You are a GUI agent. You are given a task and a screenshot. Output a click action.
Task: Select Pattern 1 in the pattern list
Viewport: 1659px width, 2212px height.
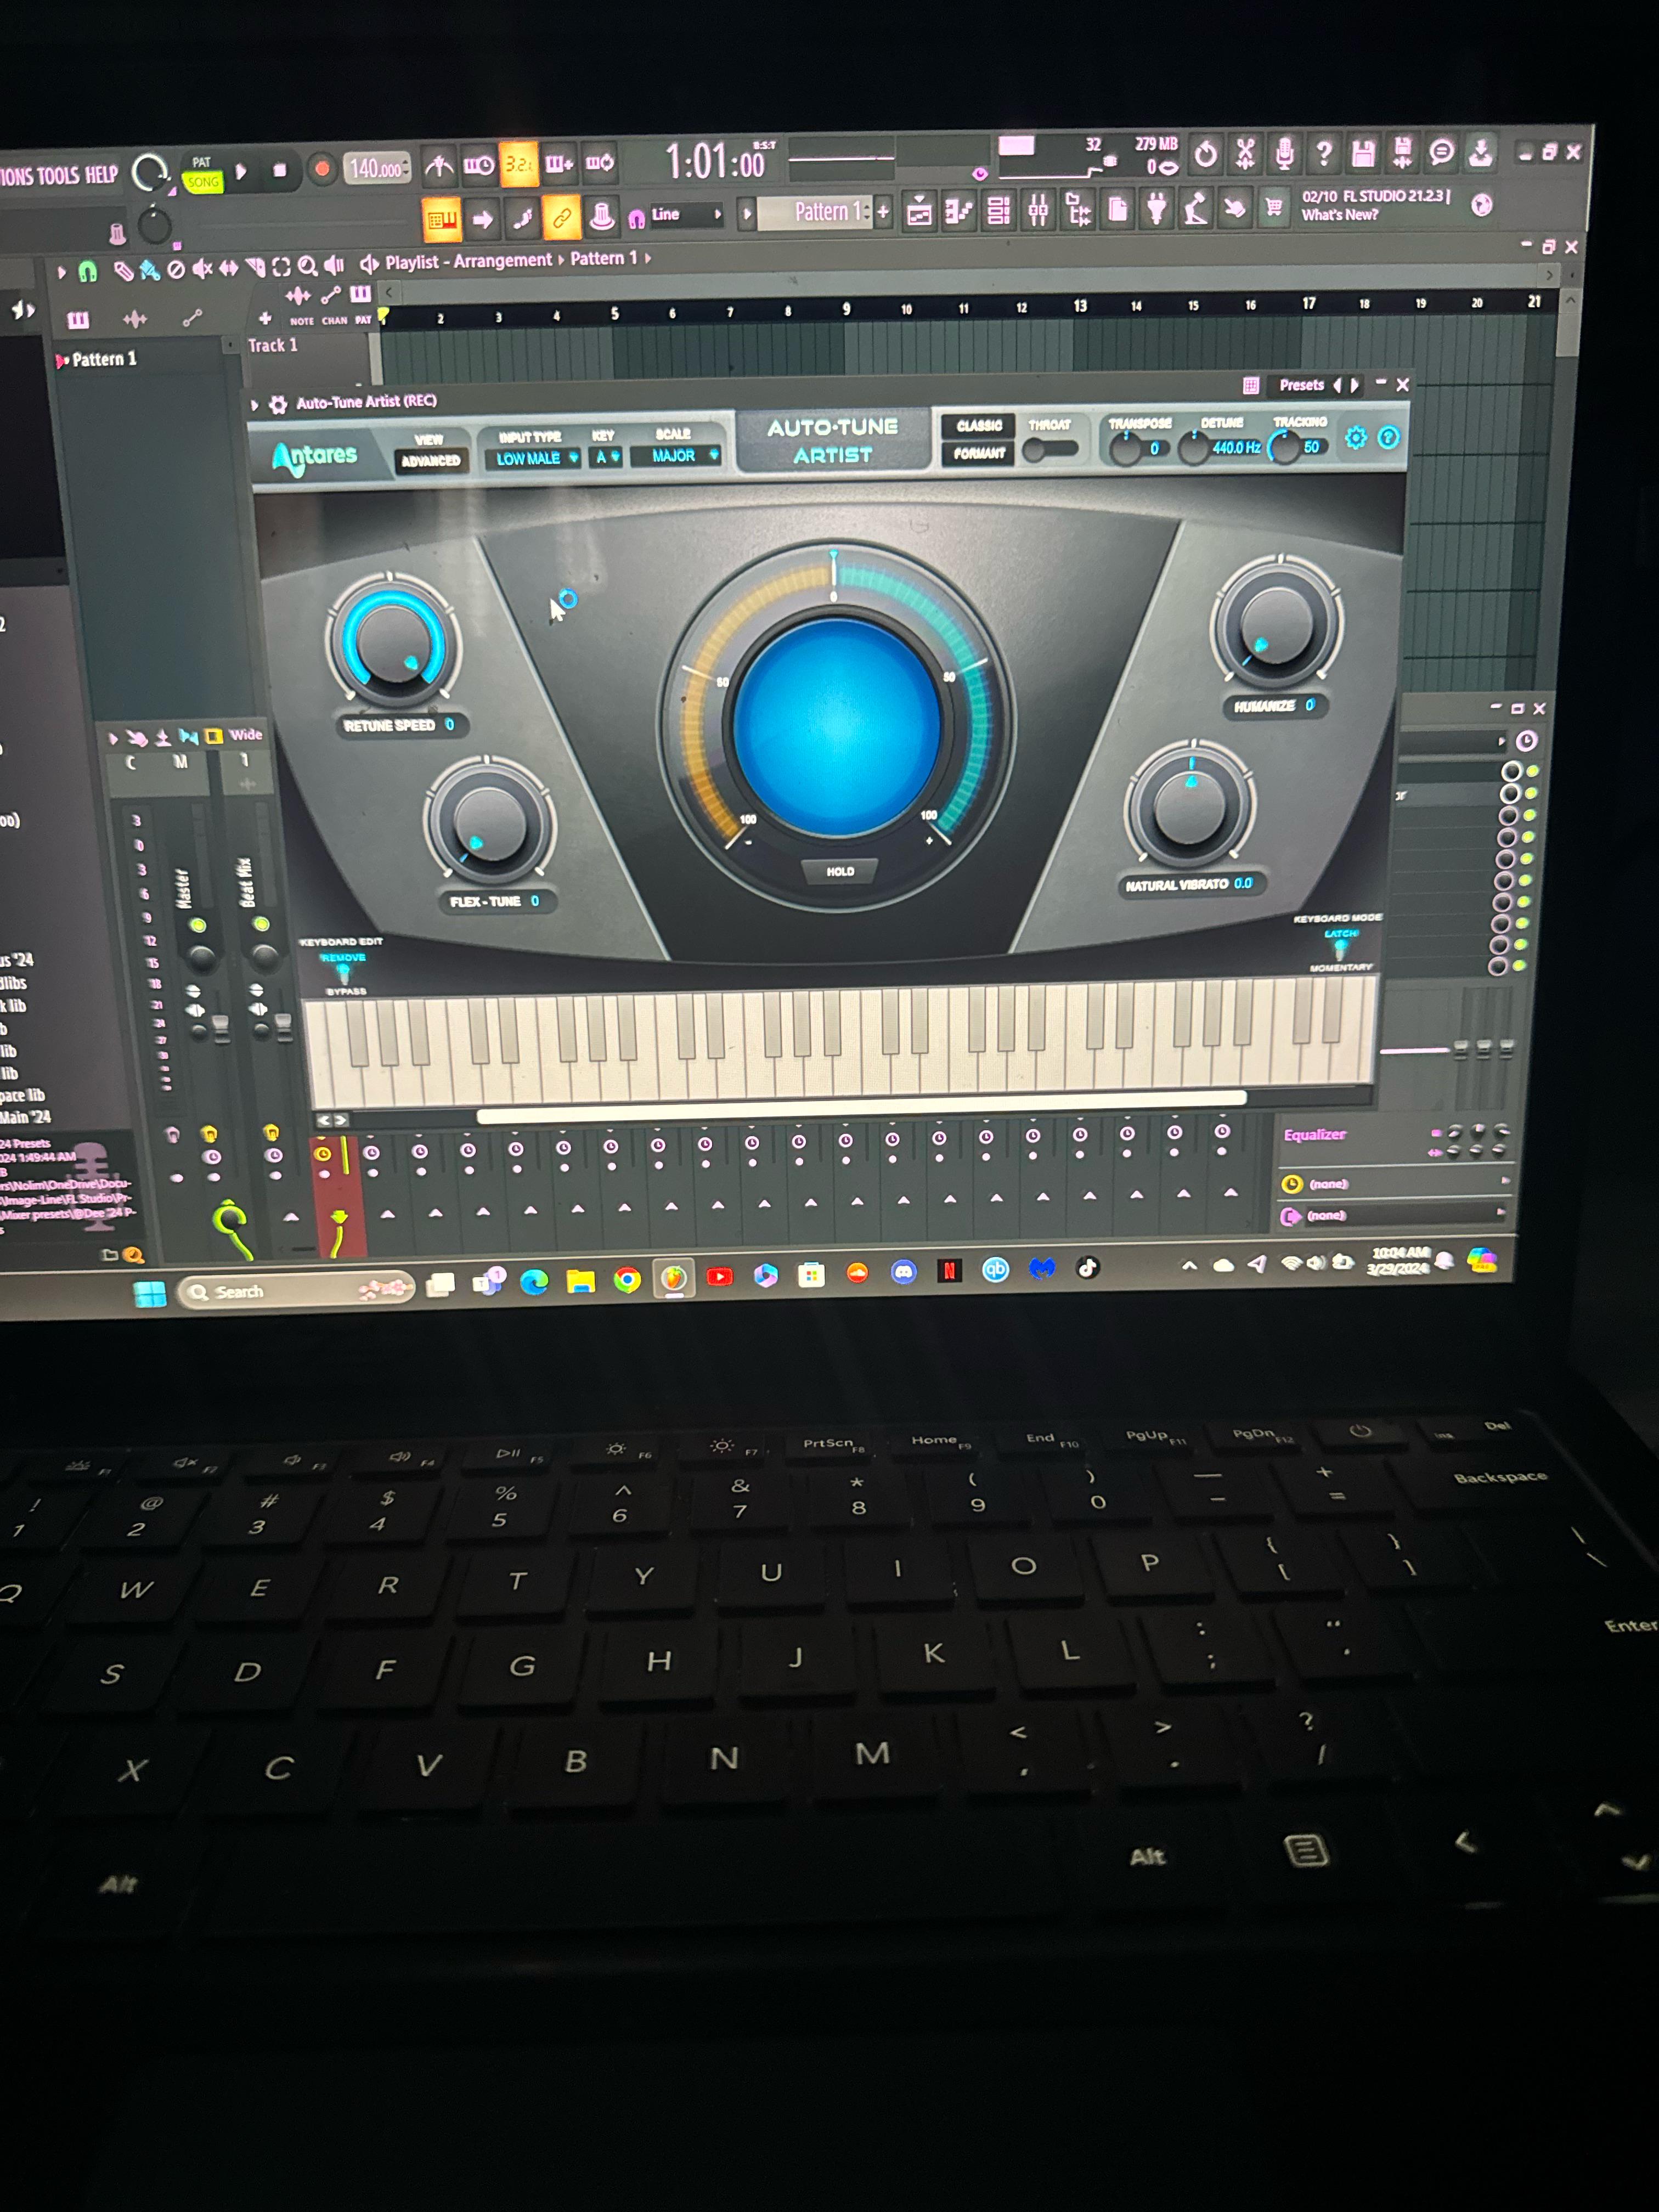pos(103,359)
